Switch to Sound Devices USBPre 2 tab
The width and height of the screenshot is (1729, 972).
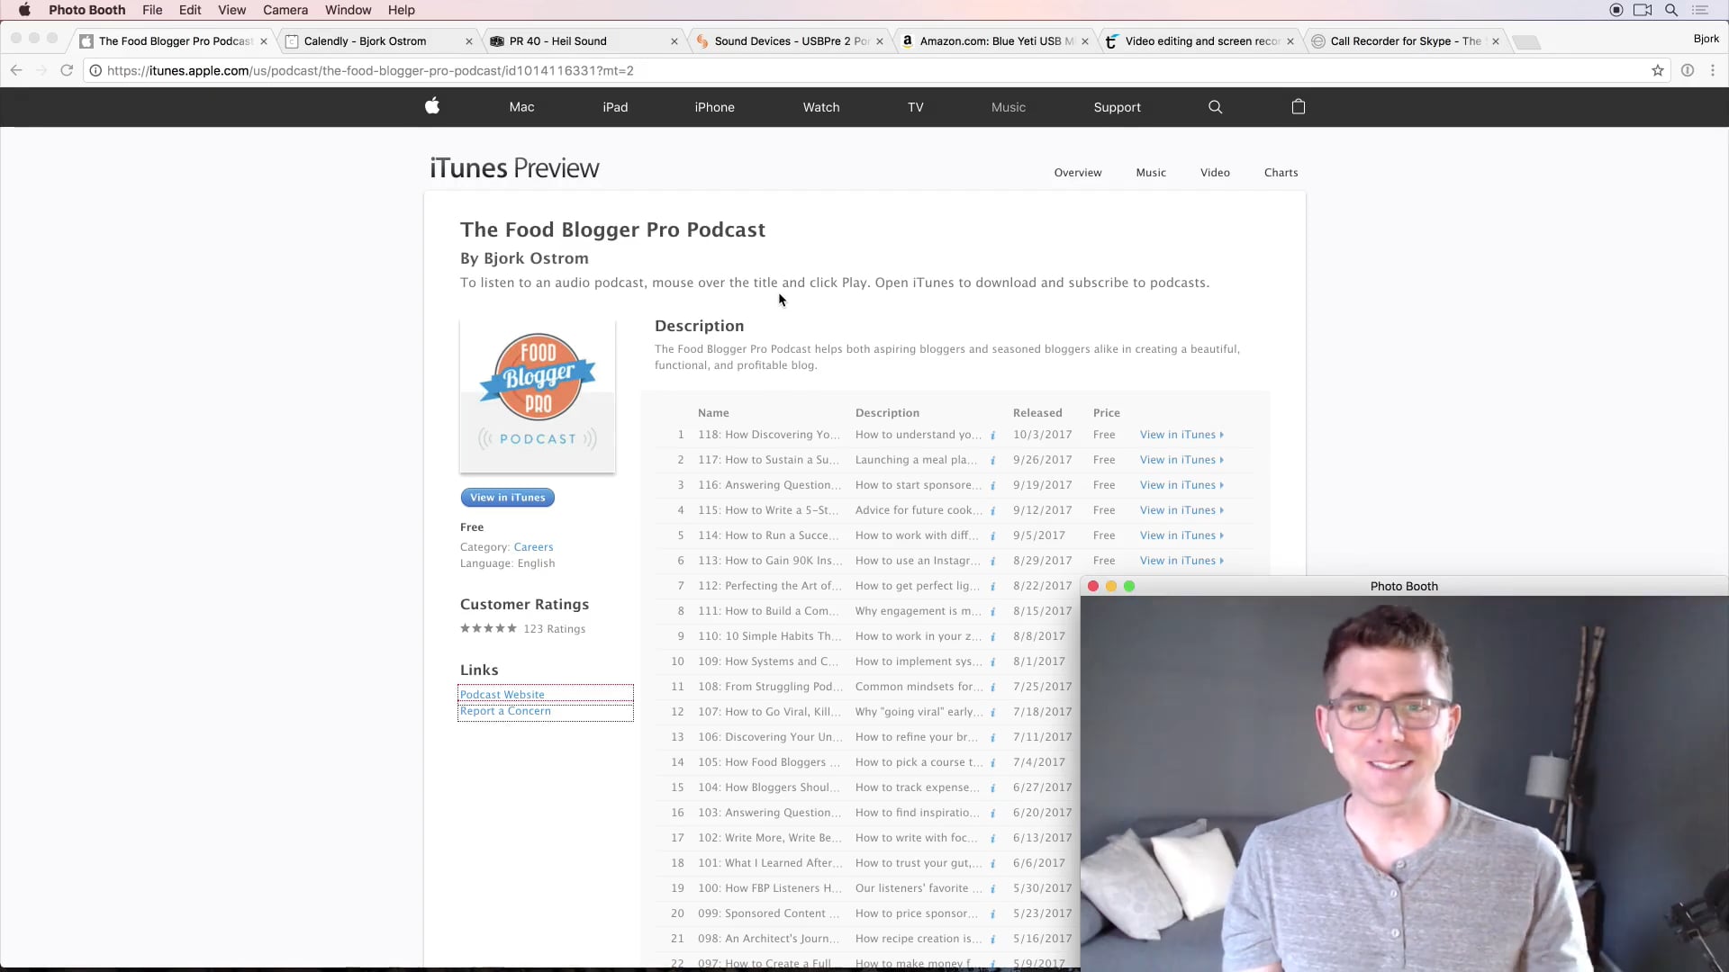(791, 41)
